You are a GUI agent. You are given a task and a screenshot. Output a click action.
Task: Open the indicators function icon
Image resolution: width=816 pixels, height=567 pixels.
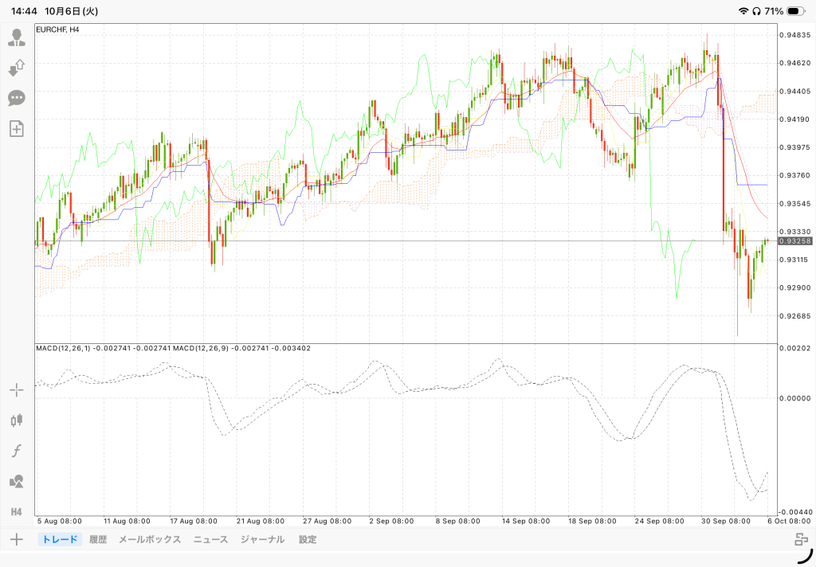17,451
